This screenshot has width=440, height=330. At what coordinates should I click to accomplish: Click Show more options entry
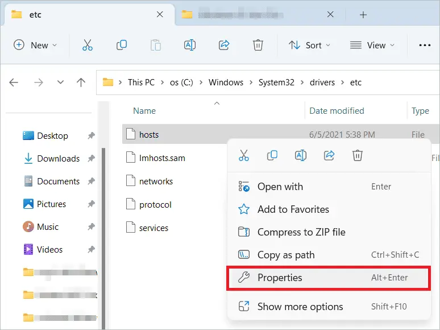(x=300, y=307)
